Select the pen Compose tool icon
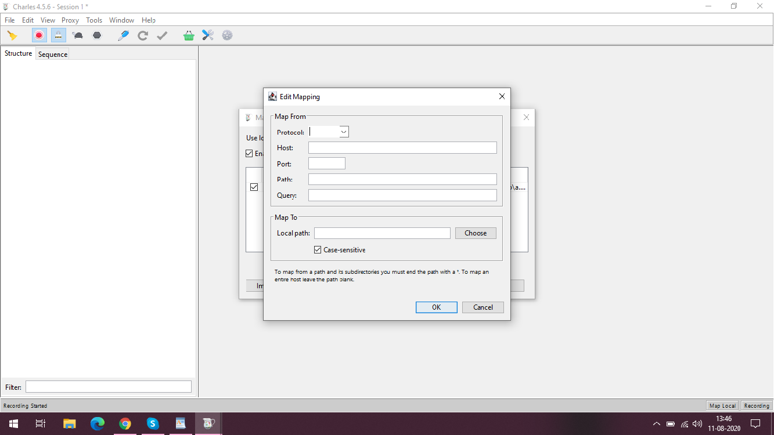The image size is (774, 435). (123, 35)
